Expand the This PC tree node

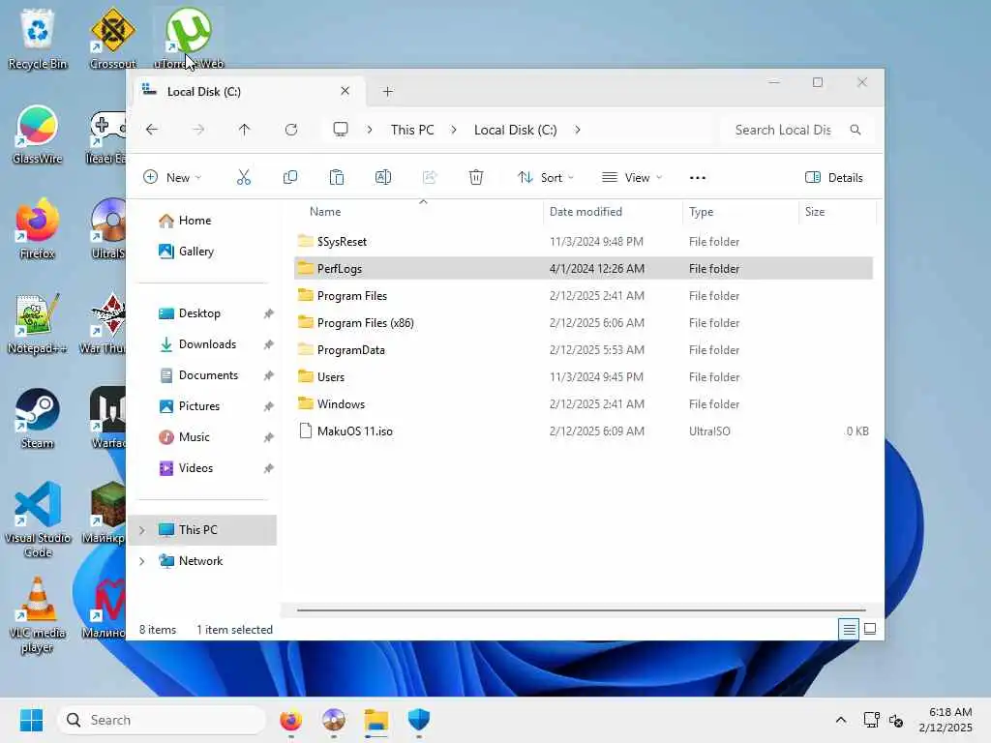(142, 530)
